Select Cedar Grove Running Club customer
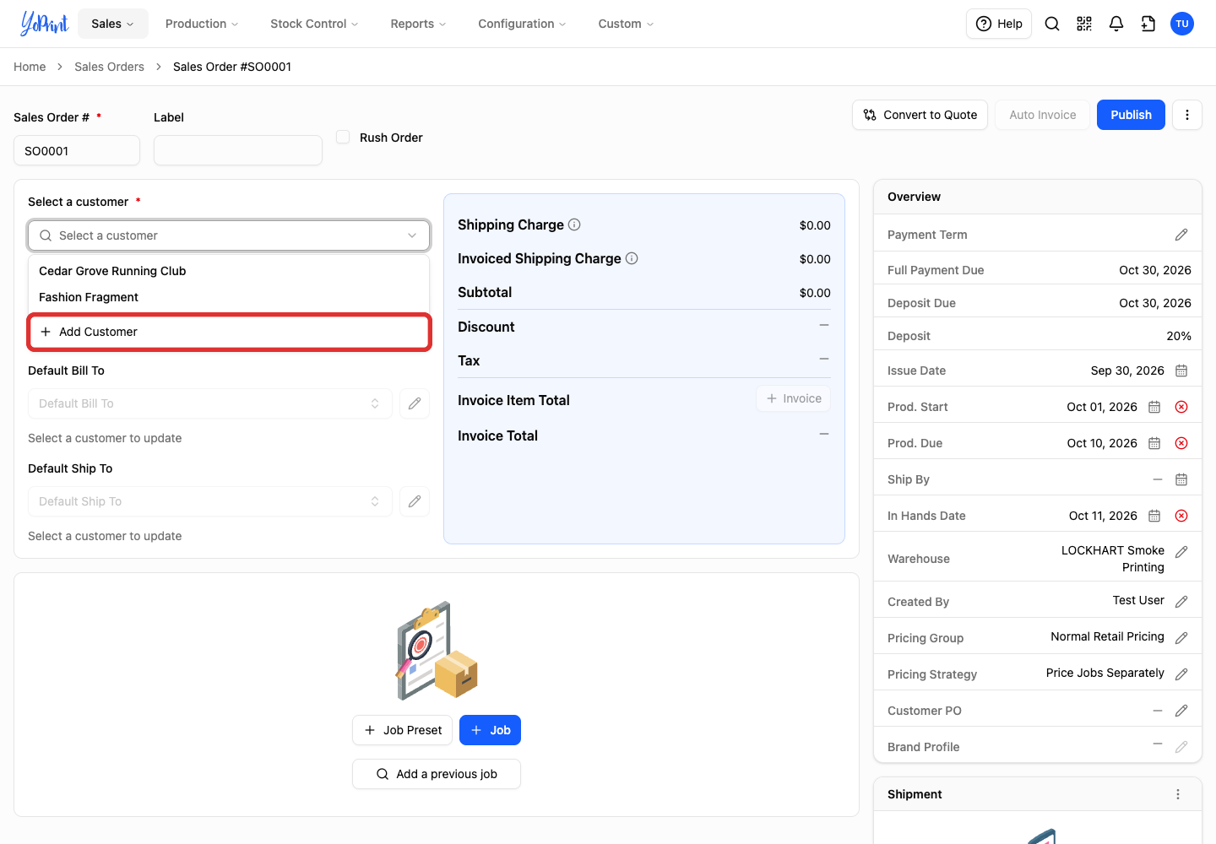1216x844 pixels. tap(229, 271)
